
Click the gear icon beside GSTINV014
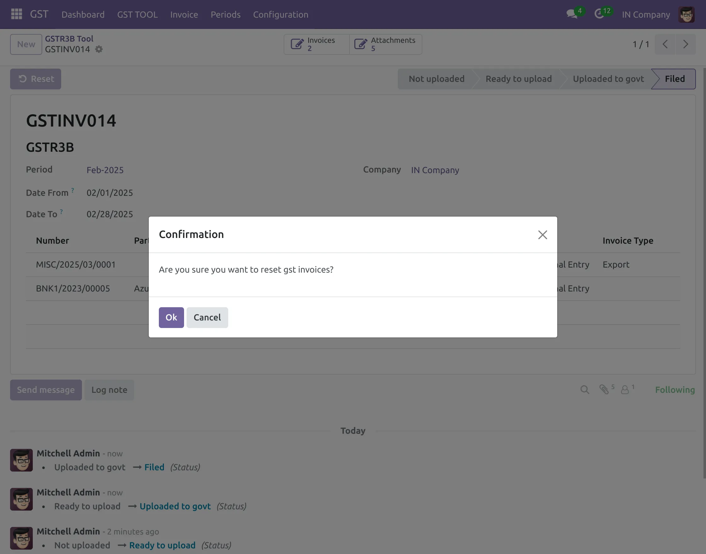[99, 49]
